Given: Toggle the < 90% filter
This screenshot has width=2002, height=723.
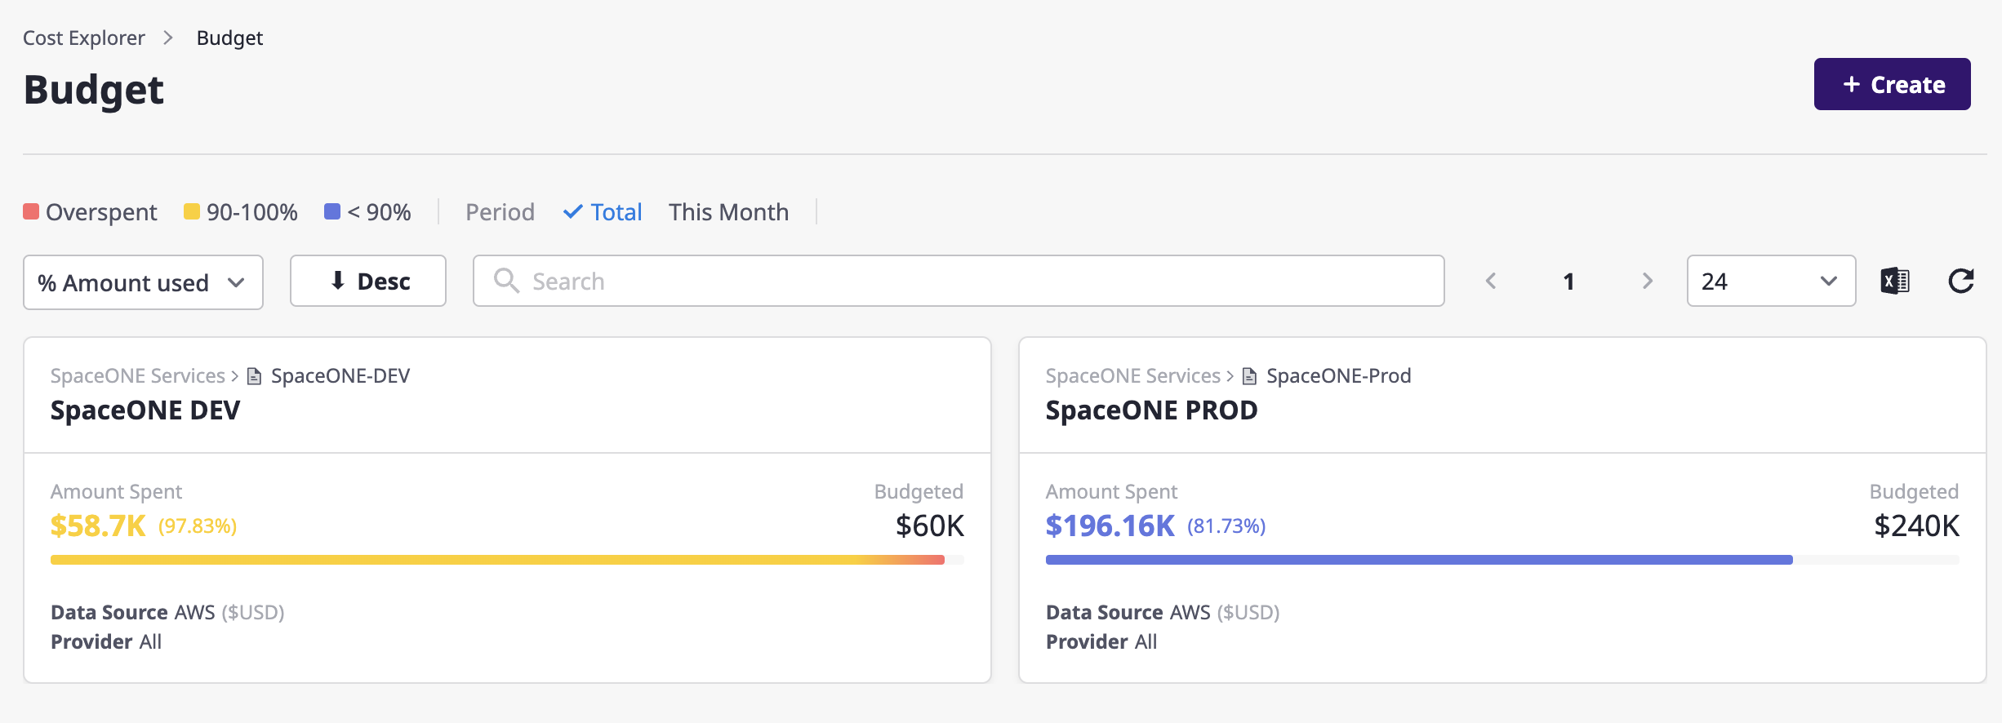Looking at the screenshot, I should (367, 212).
